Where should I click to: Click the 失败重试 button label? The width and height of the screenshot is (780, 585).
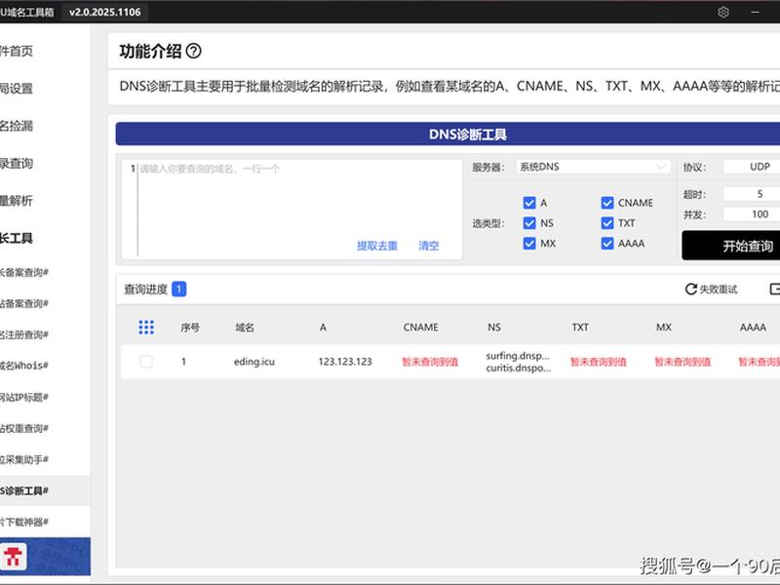719,289
